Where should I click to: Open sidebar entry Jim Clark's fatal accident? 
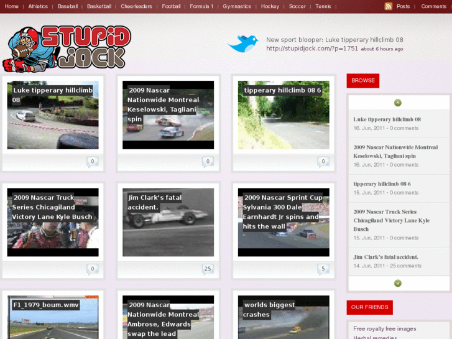click(385, 257)
